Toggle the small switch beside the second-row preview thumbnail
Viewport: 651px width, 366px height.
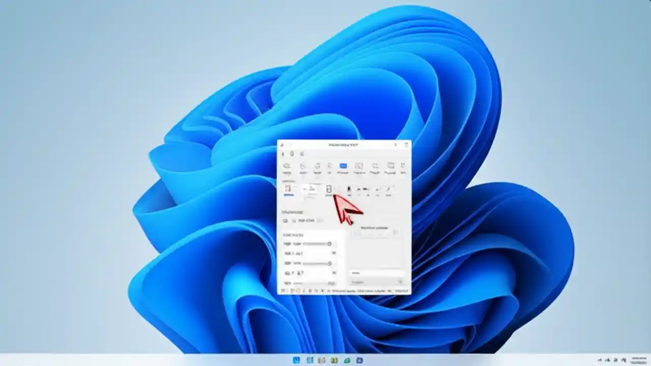288,195
